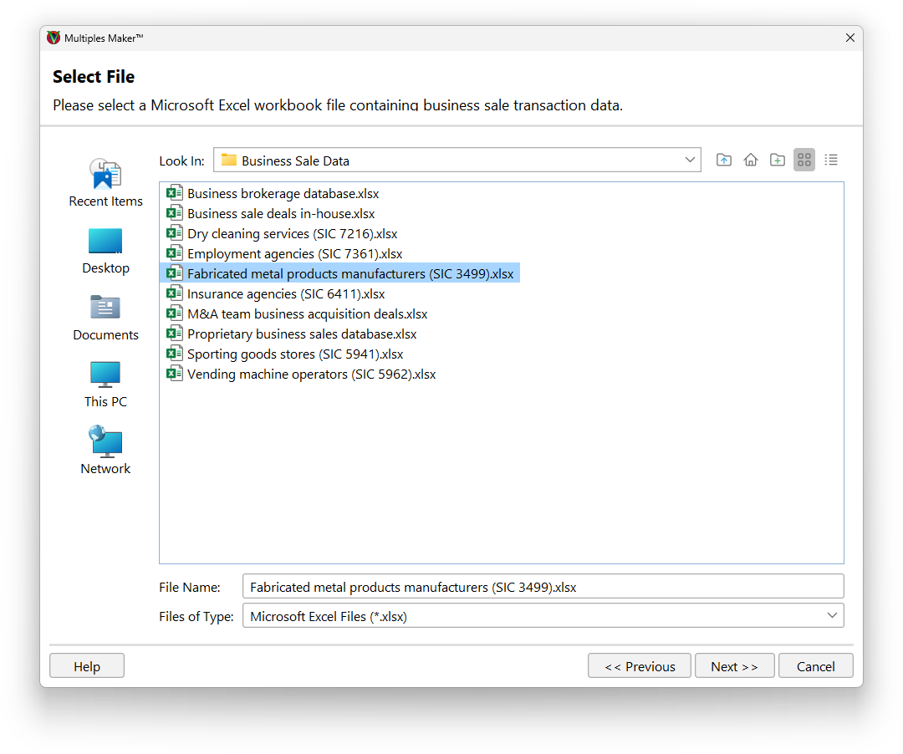Proceed with the Next button
The width and height of the screenshot is (903, 754).
[734, 665]
